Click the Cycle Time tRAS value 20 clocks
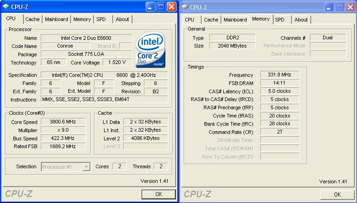This screenshot has height=203, width=357. [280, 116]
